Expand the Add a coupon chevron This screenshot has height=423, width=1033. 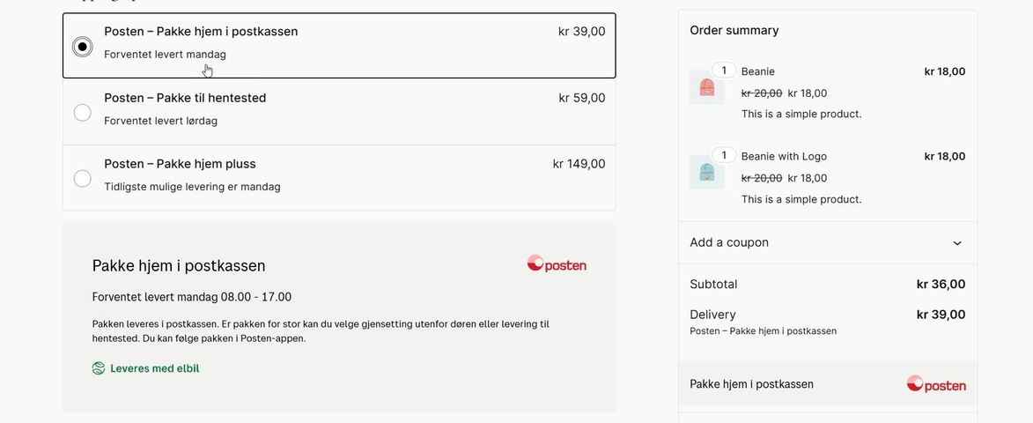(957, 243)
